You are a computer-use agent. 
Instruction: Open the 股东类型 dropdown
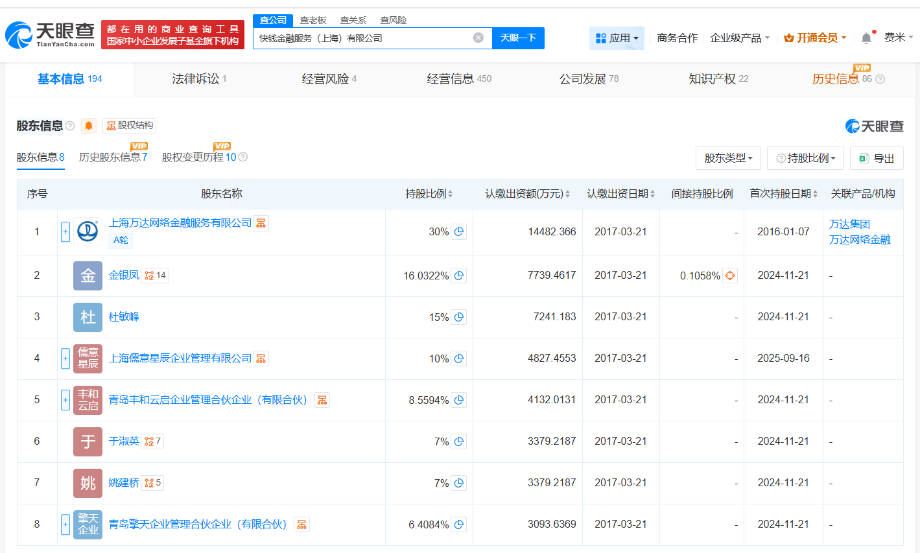click(x=728, y=158)
